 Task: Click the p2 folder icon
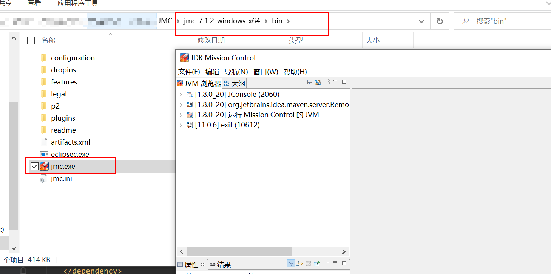click(44, 106)
